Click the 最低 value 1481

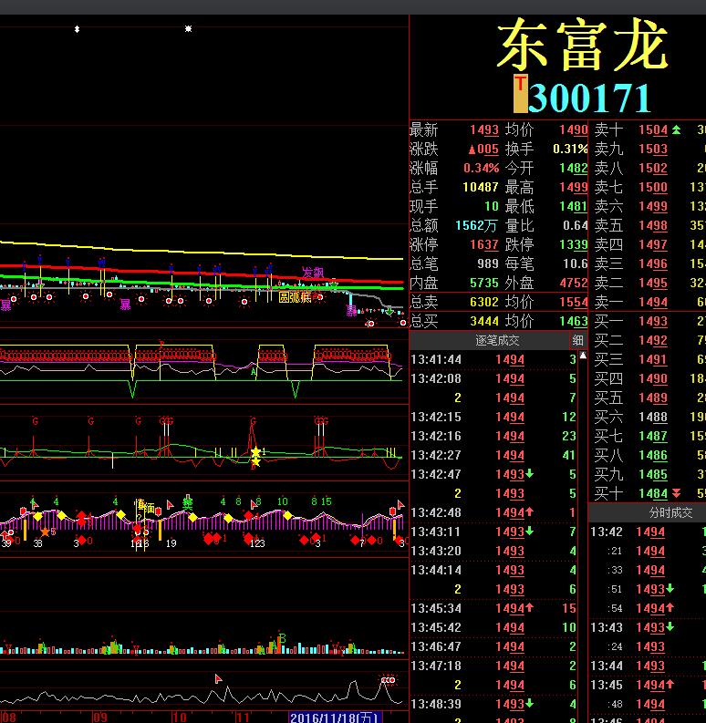[x=574, y=206]
